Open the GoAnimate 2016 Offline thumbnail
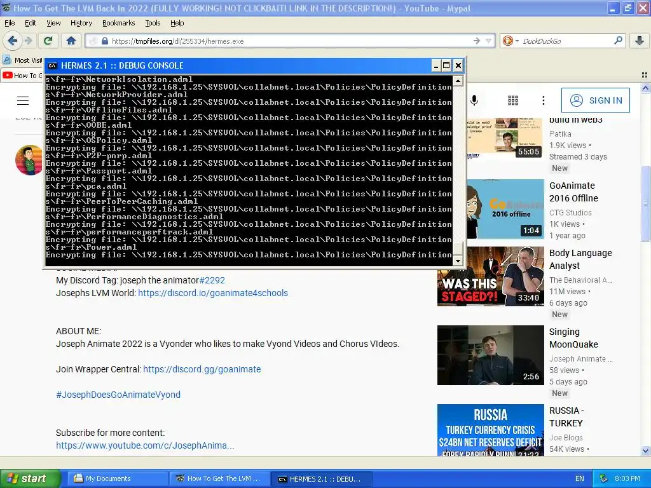 pyautogui.click(x=505, y=208)
